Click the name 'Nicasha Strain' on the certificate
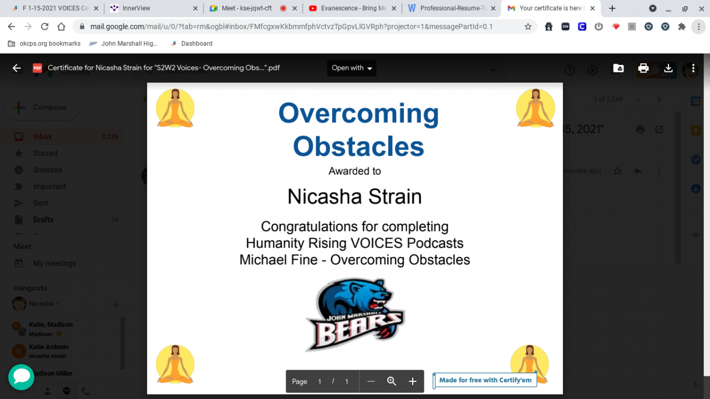This screenshot has height=399, width=710. 354,196
